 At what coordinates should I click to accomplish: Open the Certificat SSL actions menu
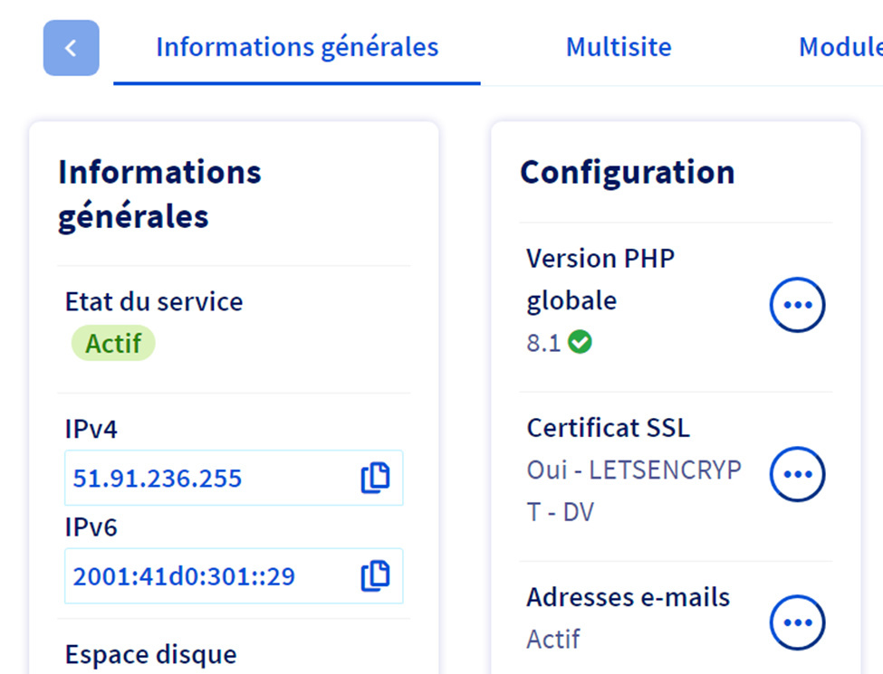[x=797, y=474]
